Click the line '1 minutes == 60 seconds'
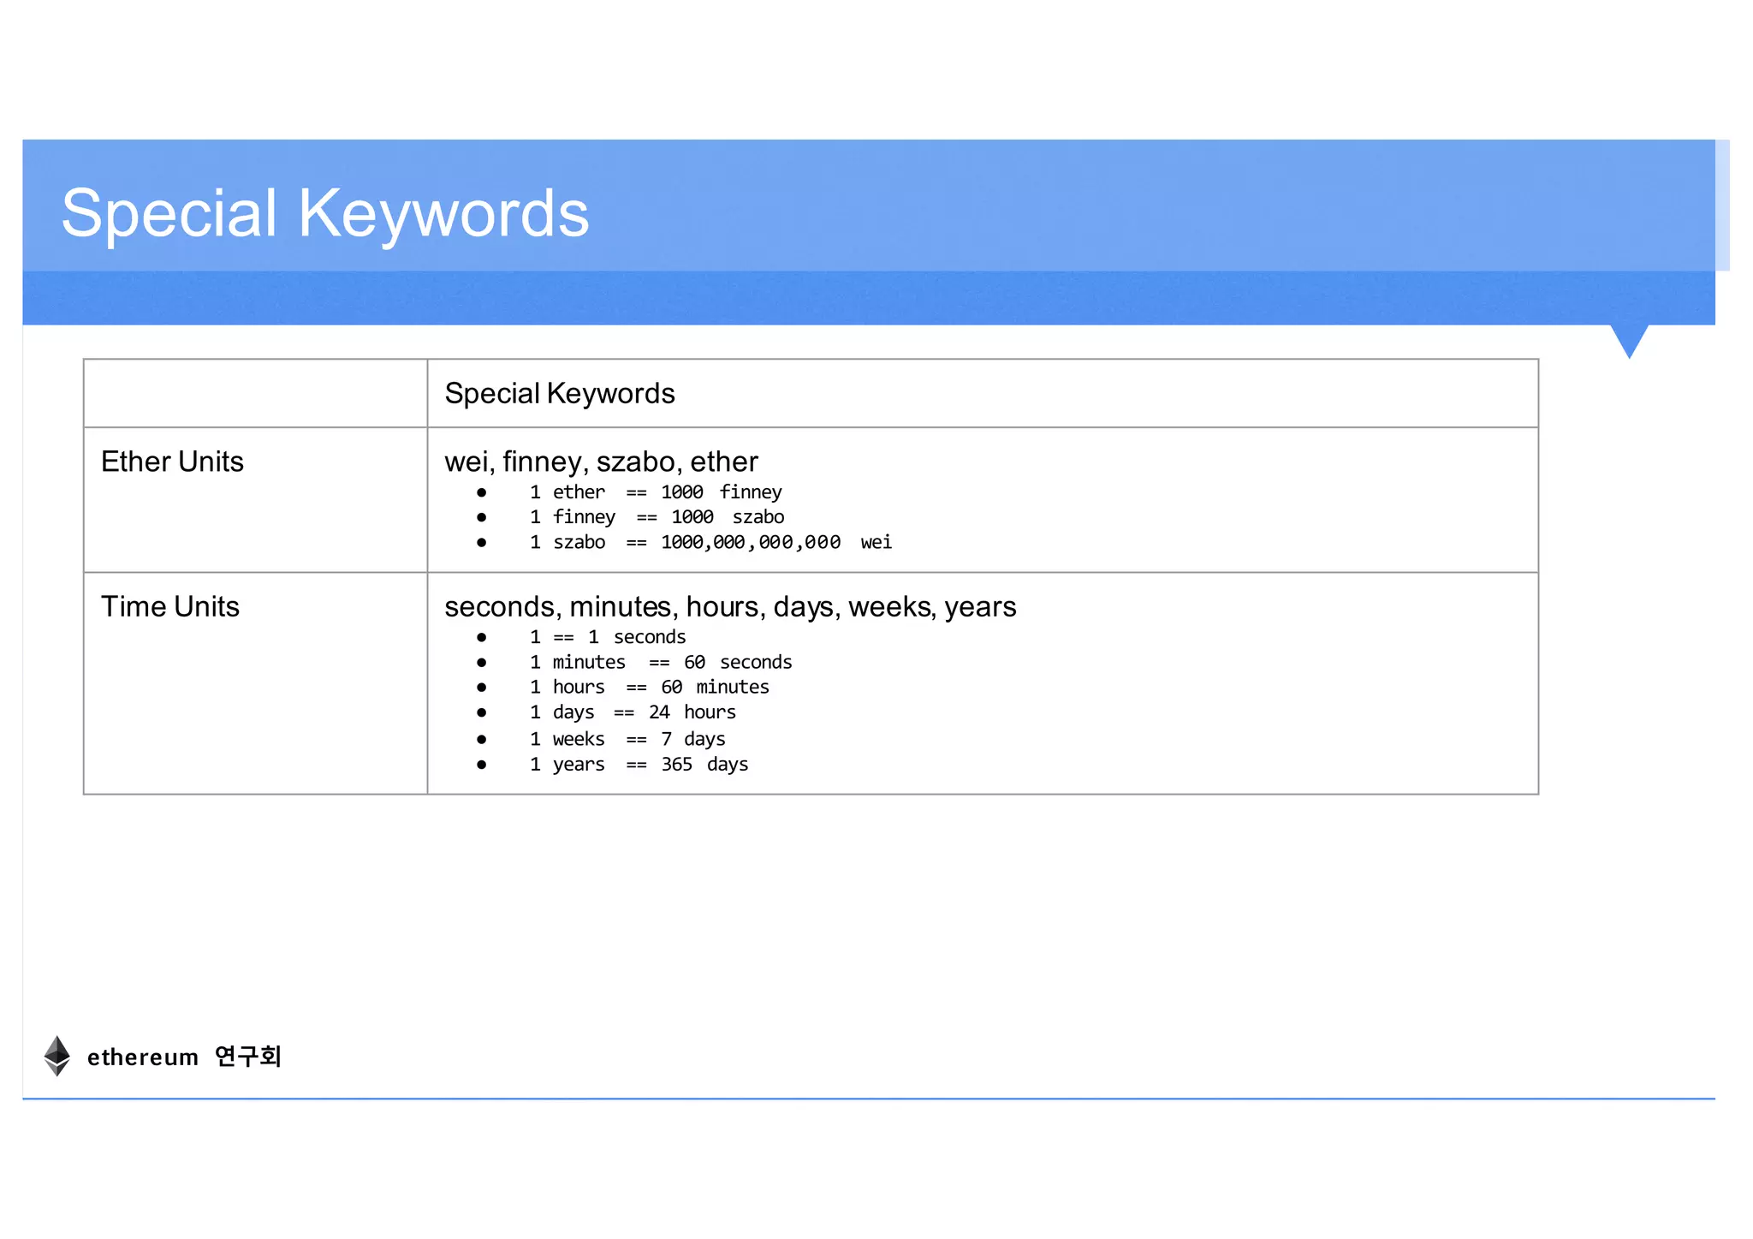The height and width of the screenshot is (1239, 1753). pos(661,662)
